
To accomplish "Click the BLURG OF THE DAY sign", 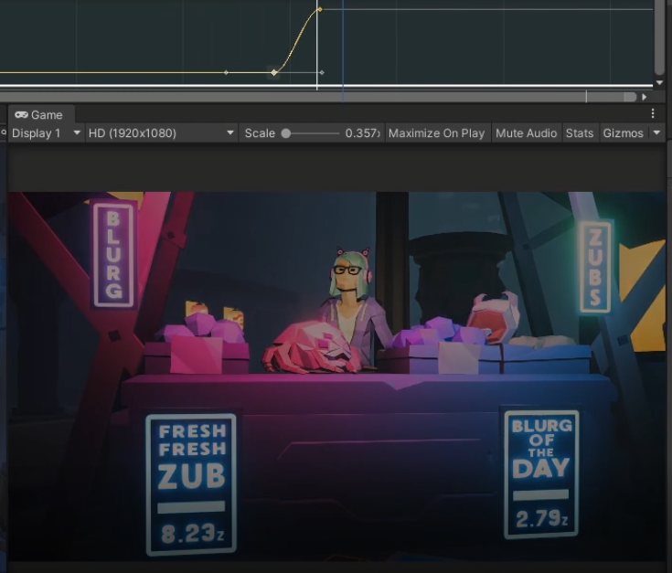I will (541, 474).
